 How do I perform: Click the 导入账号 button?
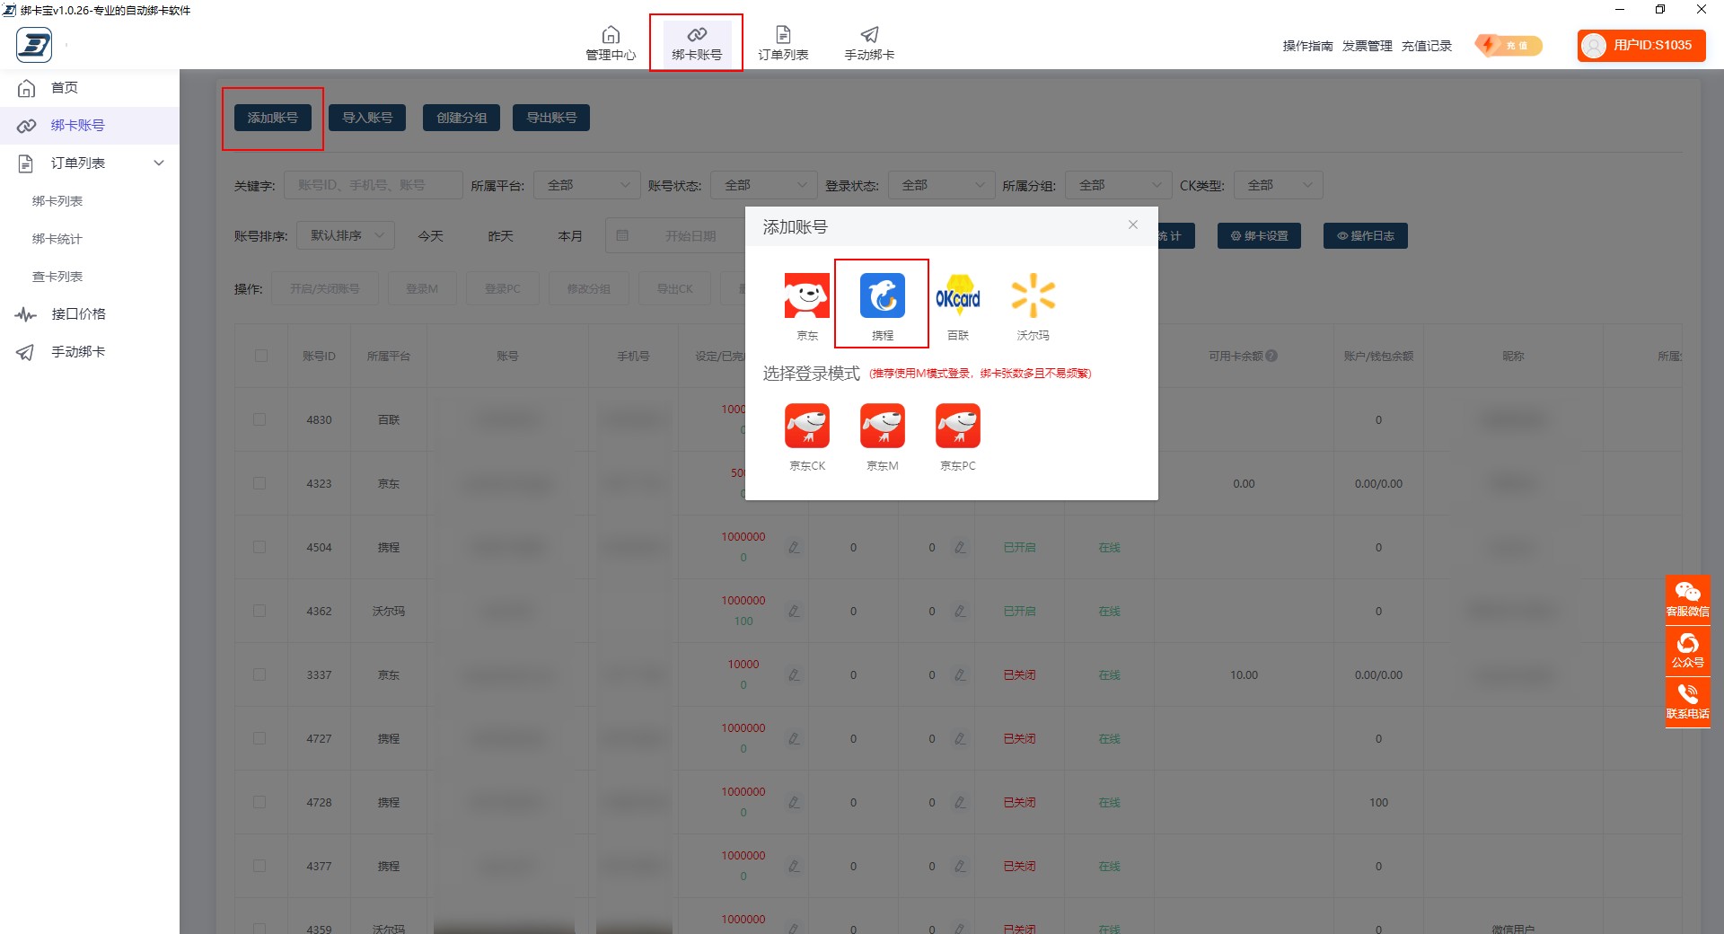click(x=367, y=118)
